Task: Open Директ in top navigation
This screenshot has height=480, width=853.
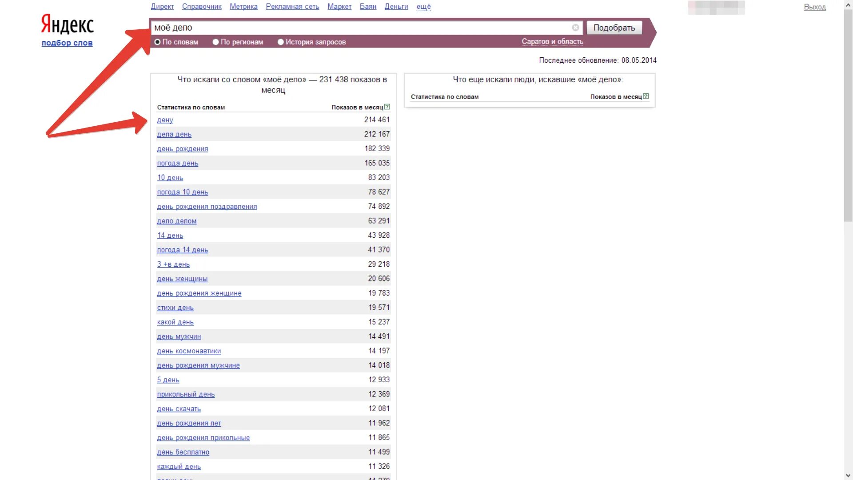Action: [162, 7]
